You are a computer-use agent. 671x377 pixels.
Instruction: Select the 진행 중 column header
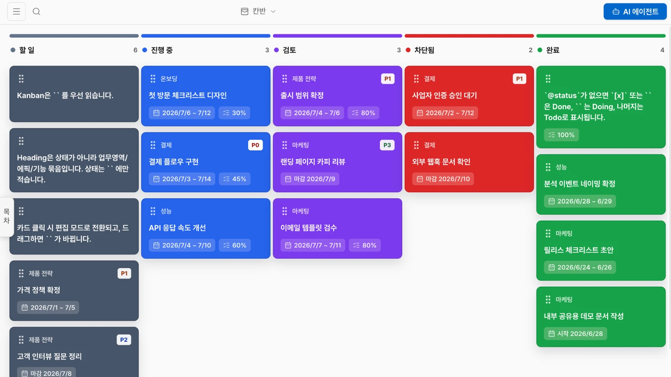point(205,50)
